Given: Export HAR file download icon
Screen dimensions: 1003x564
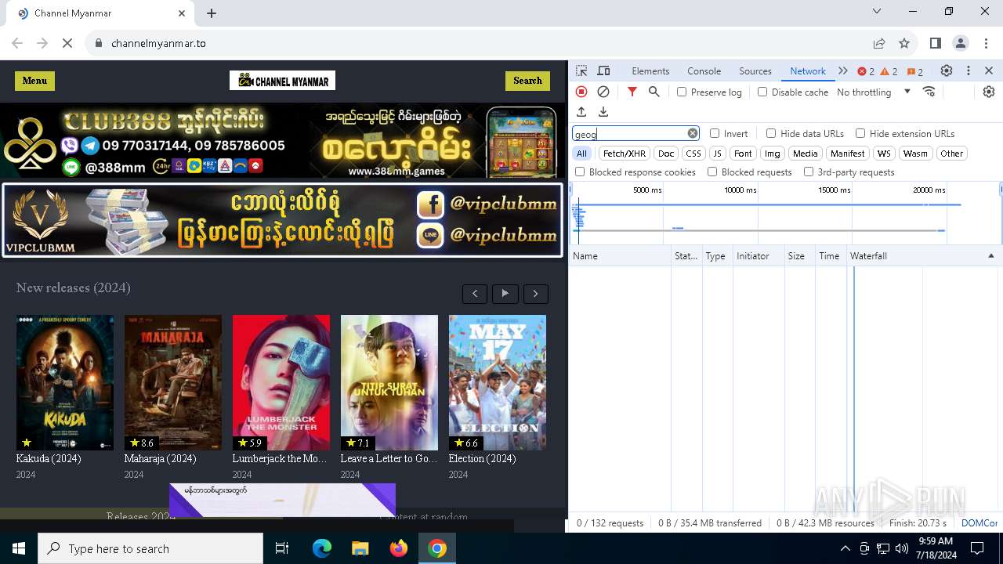Looking at the screenshot, I should tap(603, 112).
